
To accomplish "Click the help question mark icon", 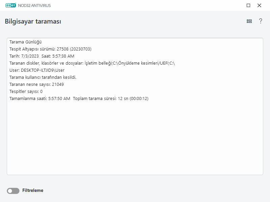I will coord(261,21).
